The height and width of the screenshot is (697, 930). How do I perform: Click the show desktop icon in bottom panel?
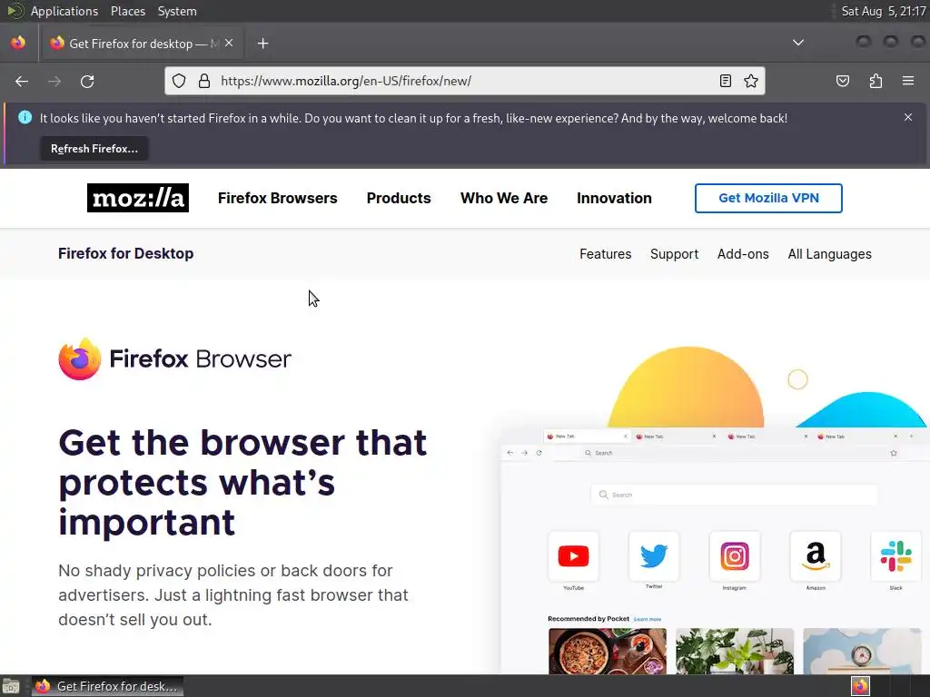tap(11, 686)
